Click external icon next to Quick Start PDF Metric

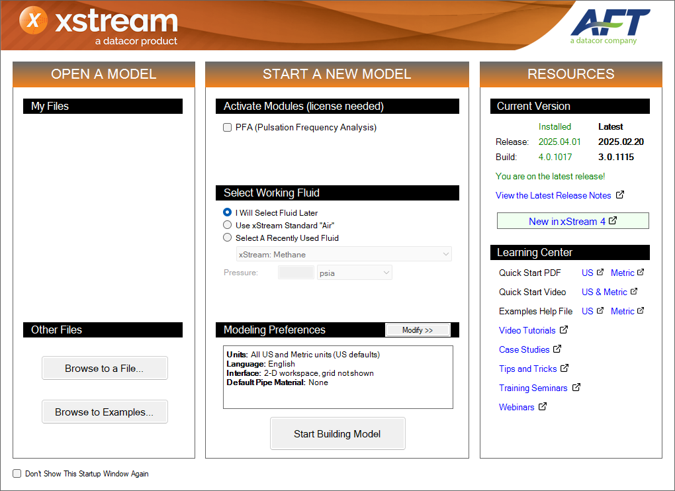pos(641,272)
